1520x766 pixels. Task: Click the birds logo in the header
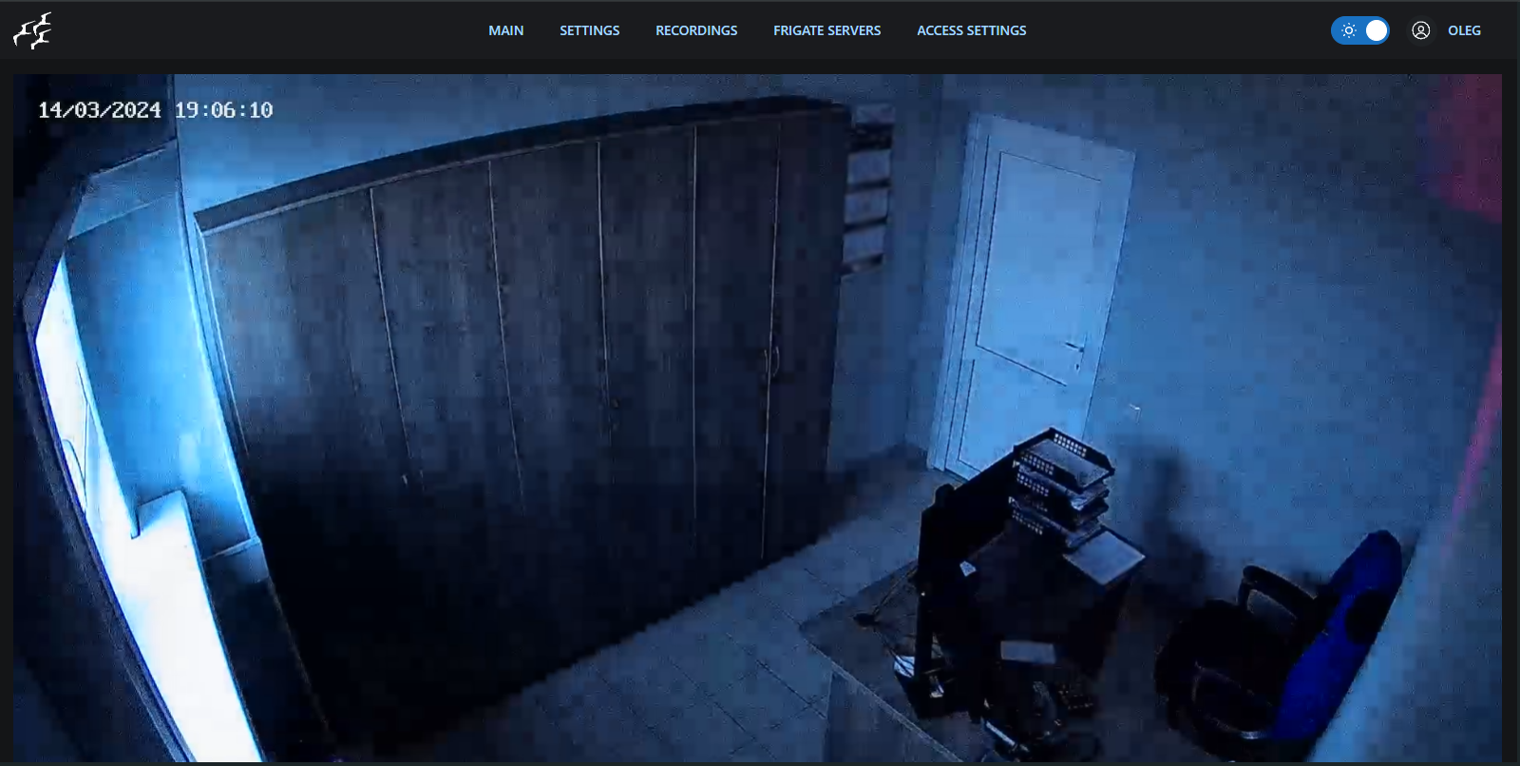32,30
